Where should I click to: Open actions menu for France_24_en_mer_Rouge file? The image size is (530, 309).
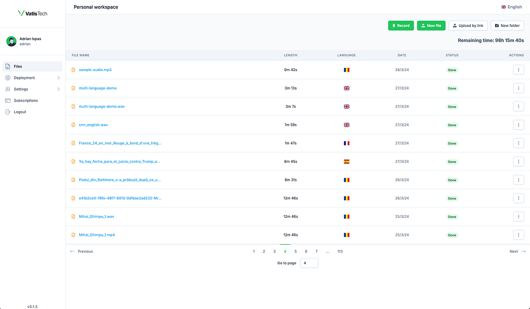coord(518,143)
